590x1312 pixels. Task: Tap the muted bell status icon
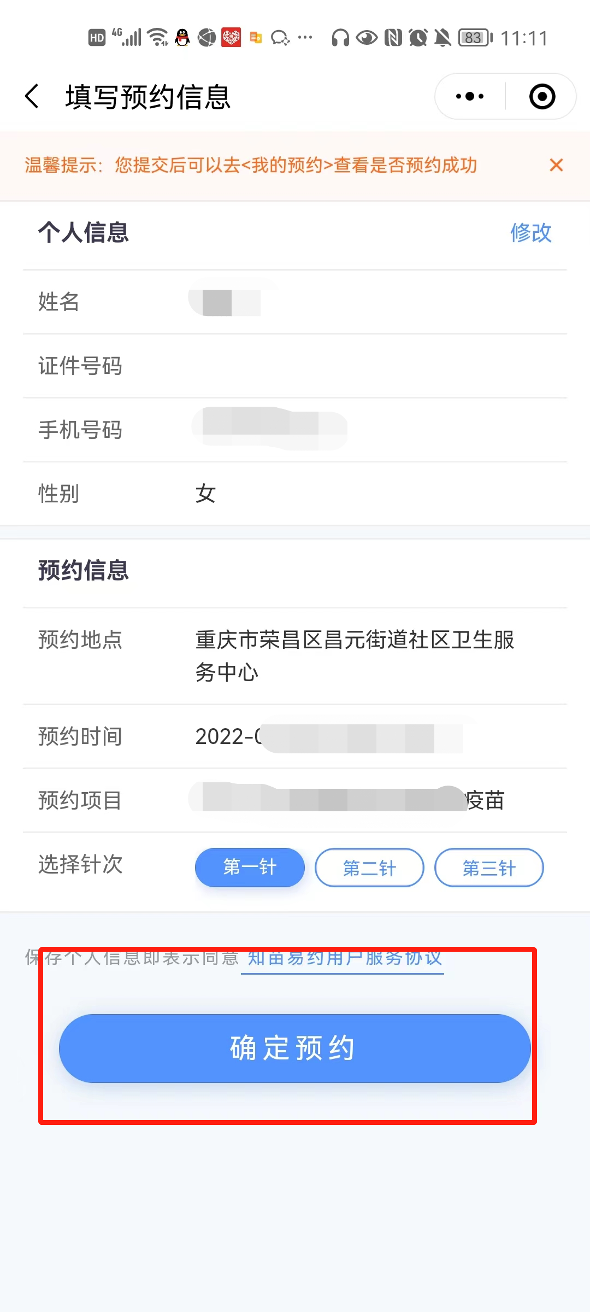point(442,38)
